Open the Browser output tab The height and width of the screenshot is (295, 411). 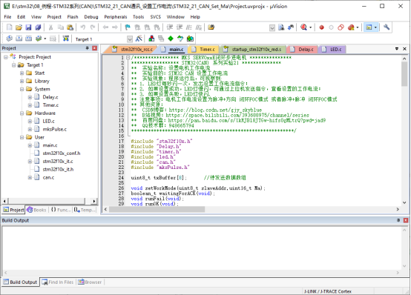click(90, 282)
